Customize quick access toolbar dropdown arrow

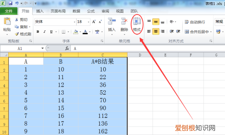click(36, 3)
